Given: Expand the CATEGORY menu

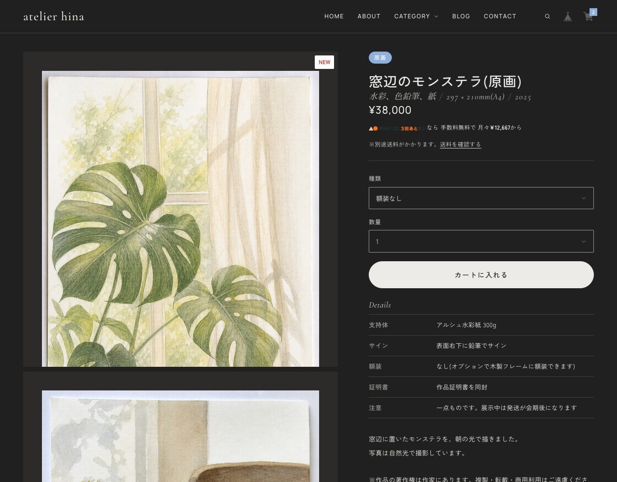Looking at the screenshot, I should pos(416,16).
